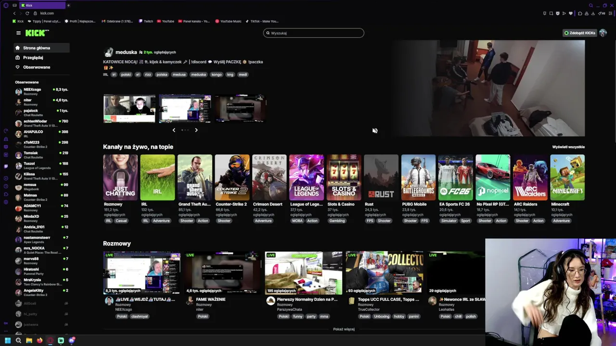Open the League of Legends category card
The image size is (616, 346).
(x=307, y=177)
